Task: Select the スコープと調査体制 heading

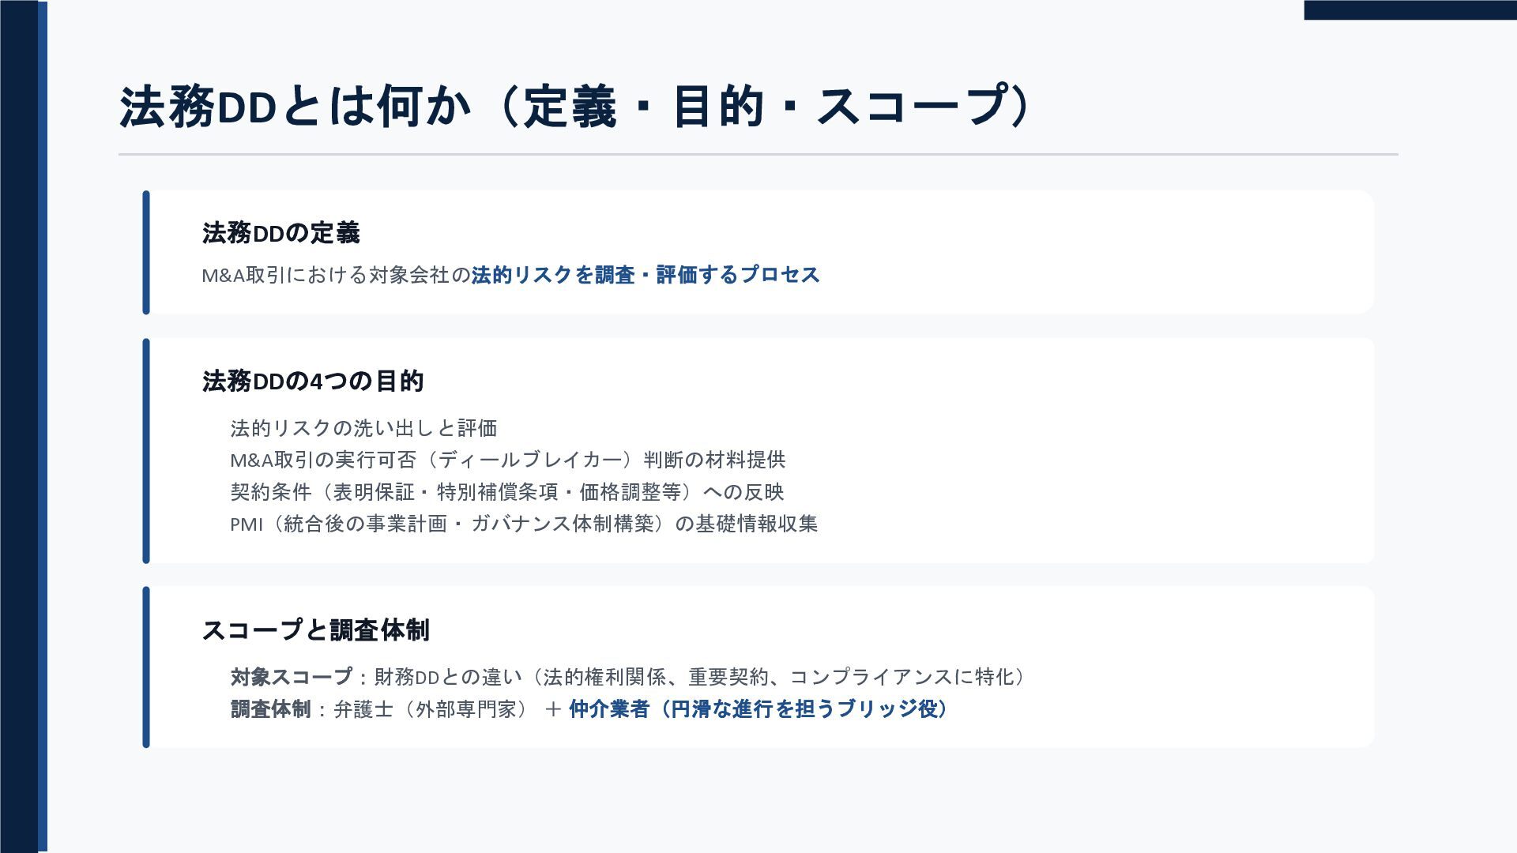Action: coord(316,630)
